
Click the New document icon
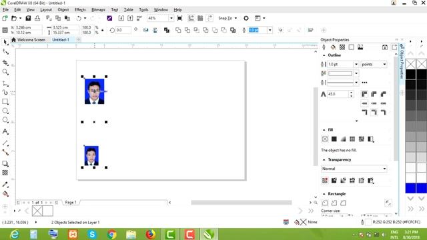point(5,18)
